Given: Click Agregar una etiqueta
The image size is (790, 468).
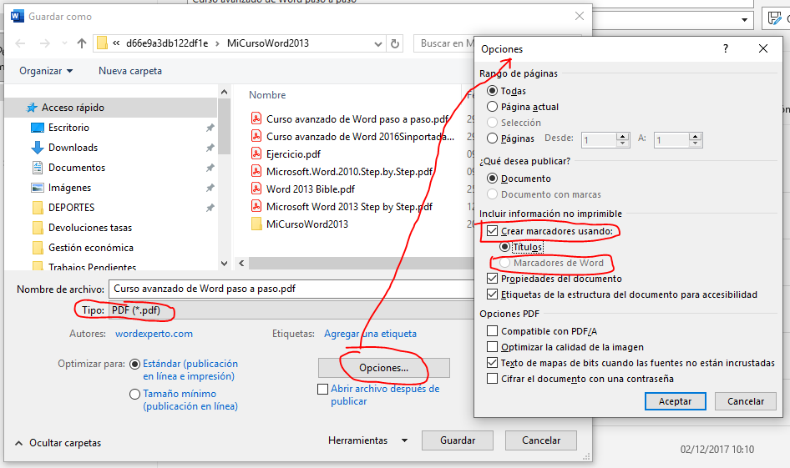Looking at the screenshot, I should [370, 334].
